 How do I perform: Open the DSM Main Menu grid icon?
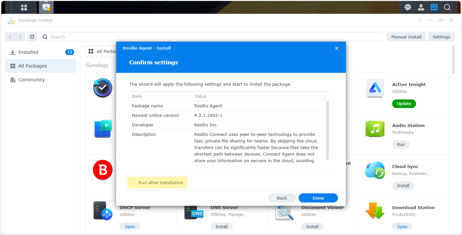tap(24, 7)
